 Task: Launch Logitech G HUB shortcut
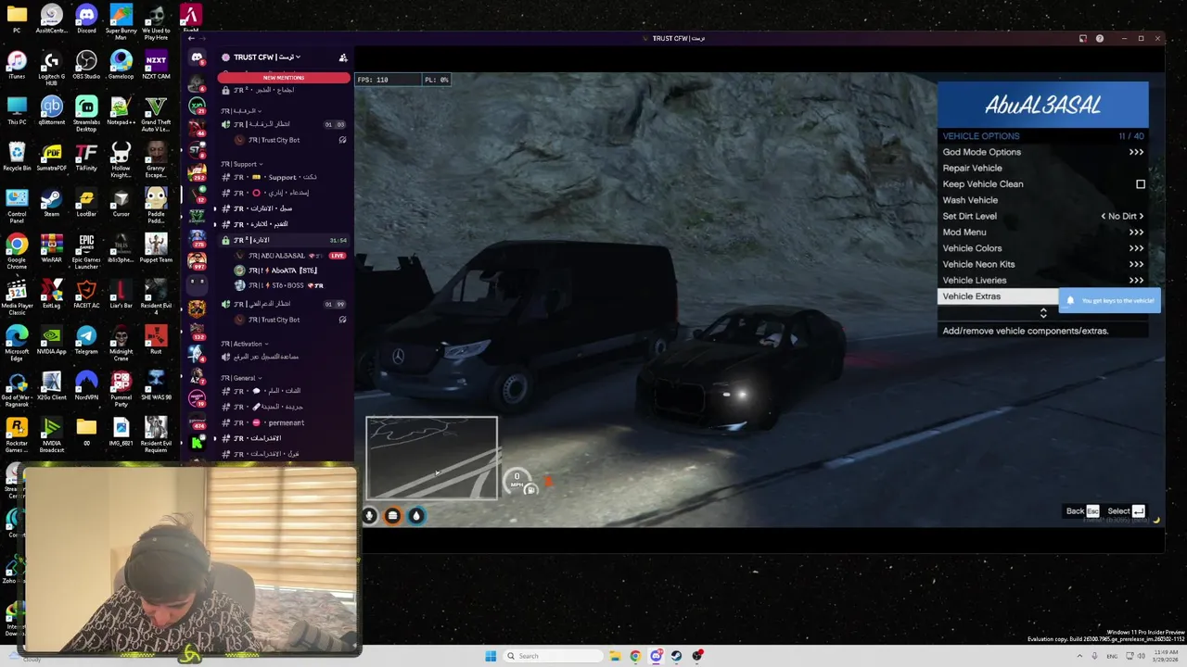click(x=51, y=68)
